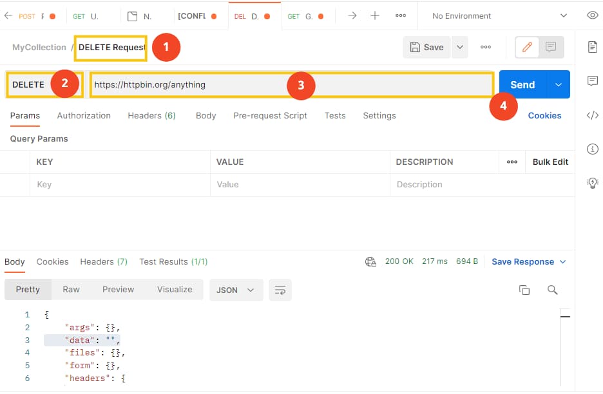Open Postbot suggestions via lightbulb icon
This screenshot has height=394, width=603.
592,183
